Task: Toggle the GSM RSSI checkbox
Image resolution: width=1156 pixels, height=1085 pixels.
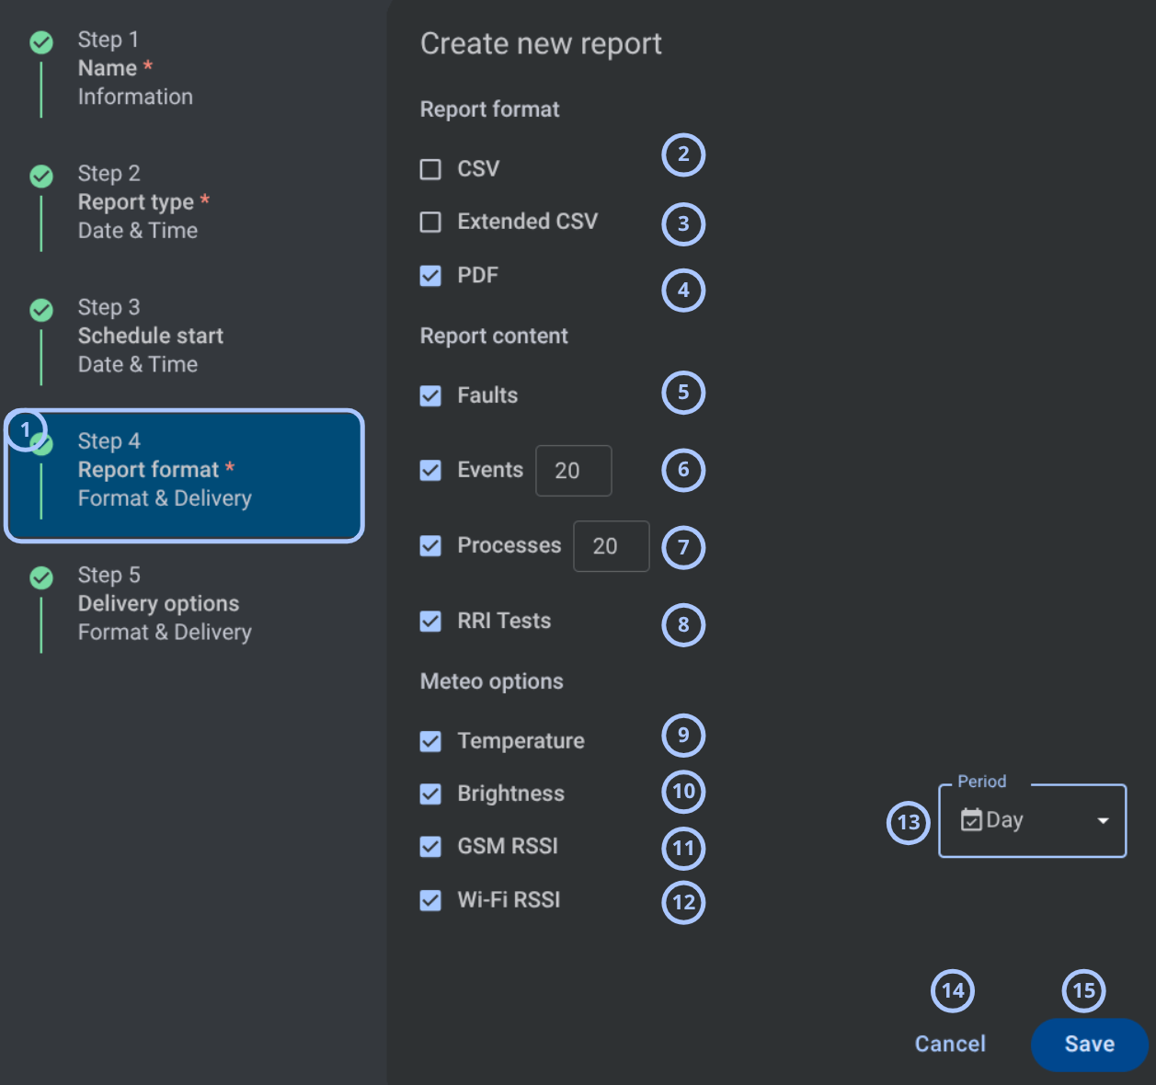Action: pyautogui.click(x=430, y=847)
